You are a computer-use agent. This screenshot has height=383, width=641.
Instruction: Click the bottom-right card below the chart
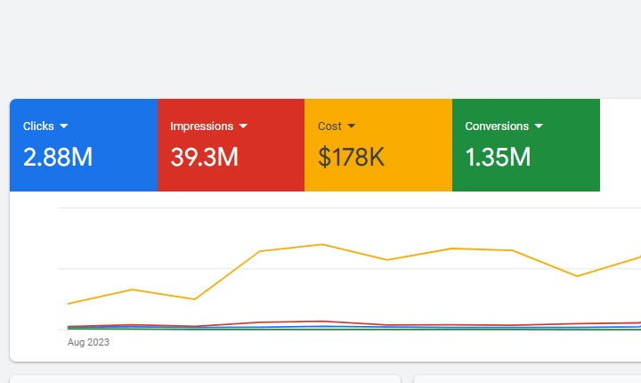527,379
